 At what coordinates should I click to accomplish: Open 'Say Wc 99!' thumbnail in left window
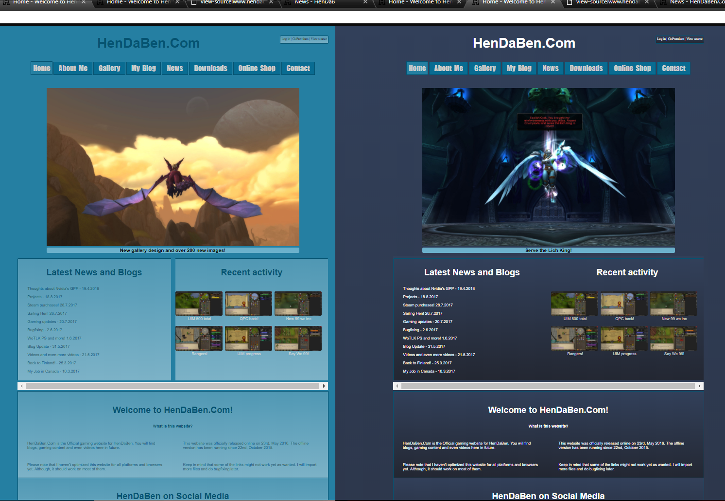pos(298,339)
